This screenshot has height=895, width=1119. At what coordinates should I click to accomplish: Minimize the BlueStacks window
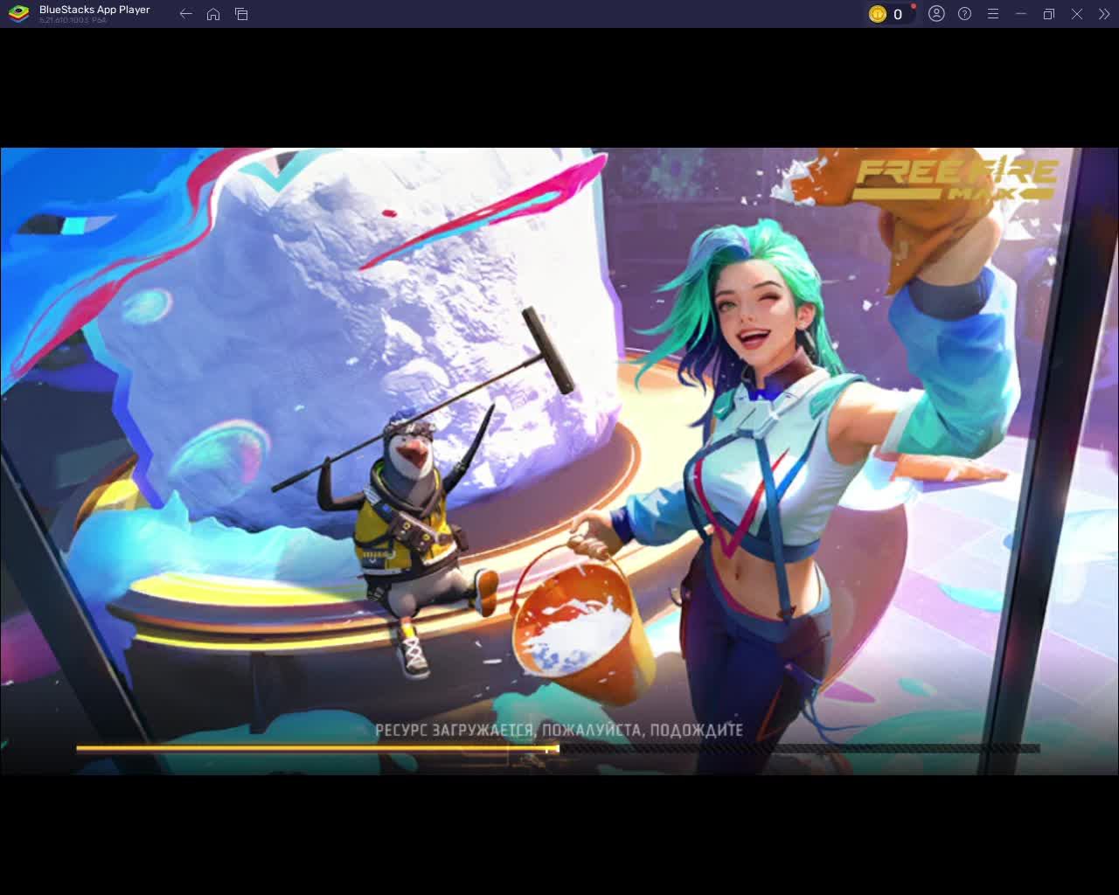pos(1020,14)
